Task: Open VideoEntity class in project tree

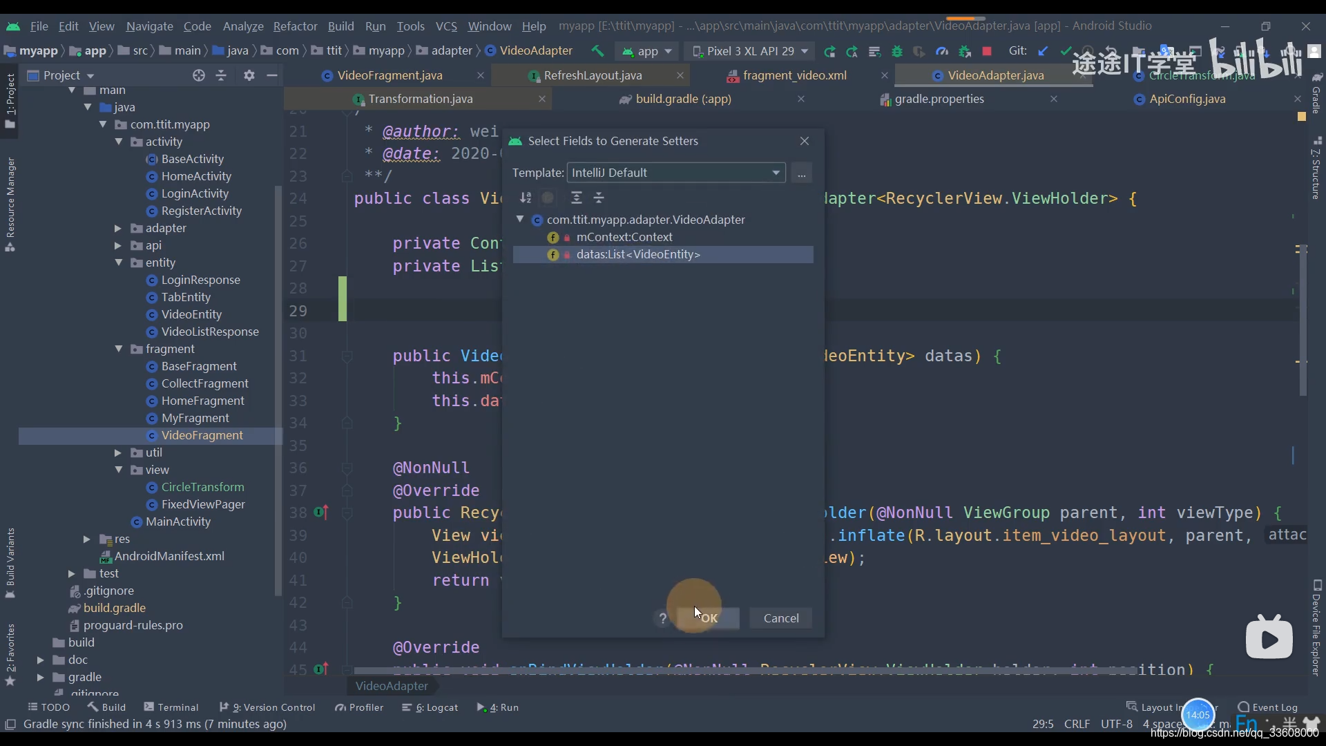Action: click(x=191, y=314)
